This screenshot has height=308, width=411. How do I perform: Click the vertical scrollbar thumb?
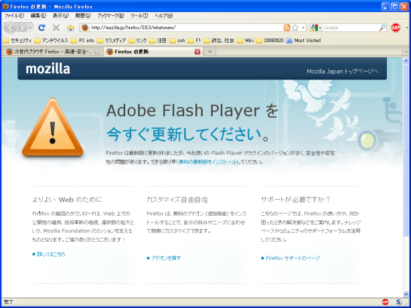pyautogui.click(x=406, y=150)
